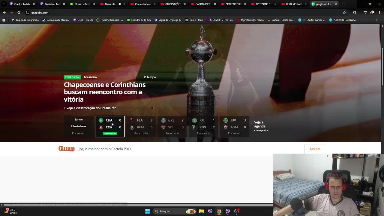Switch to the GAROTA INFIEL tab
384x216 pixels.
[x=203, y=4]
